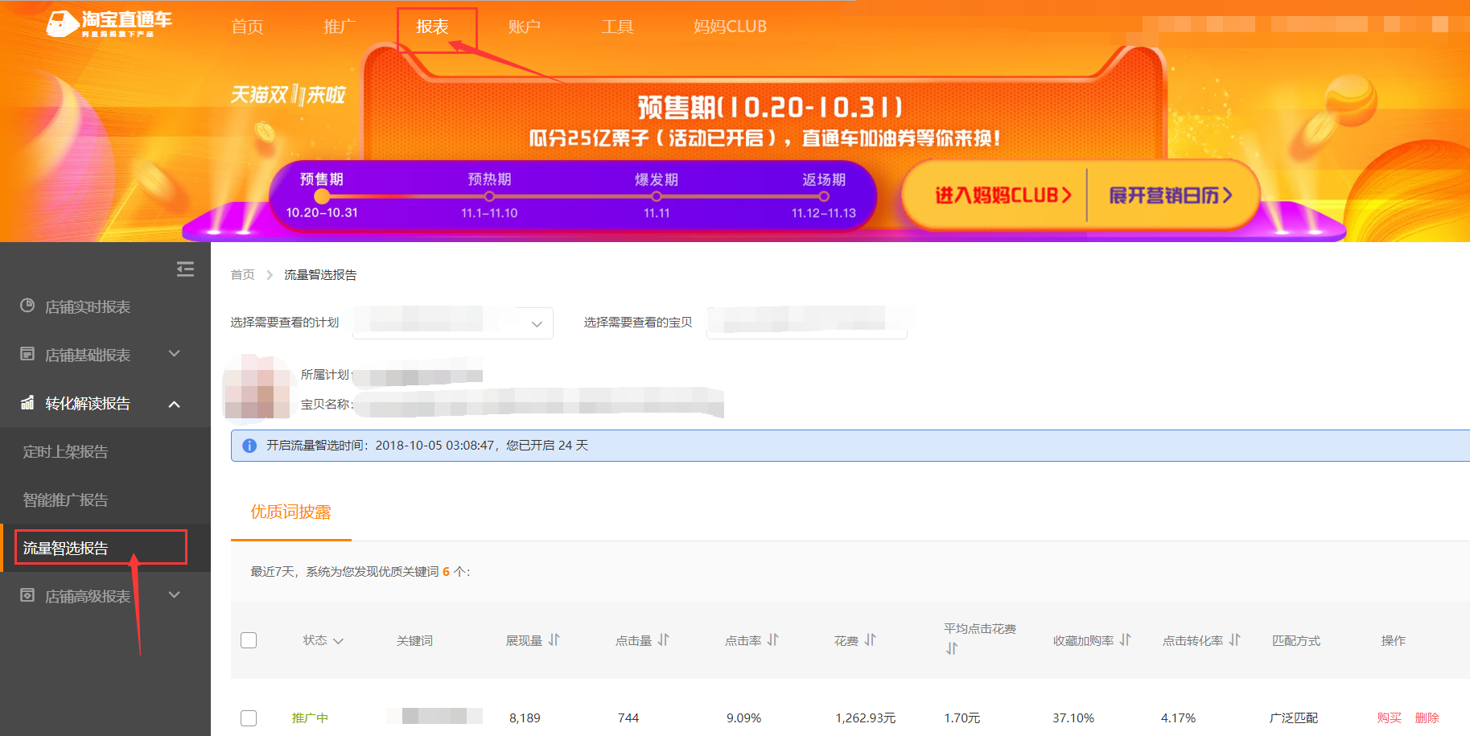This screenshot has width=1470, height=736.
Task: Click the 首页 breadcrumb link
Action: (242, 275)
